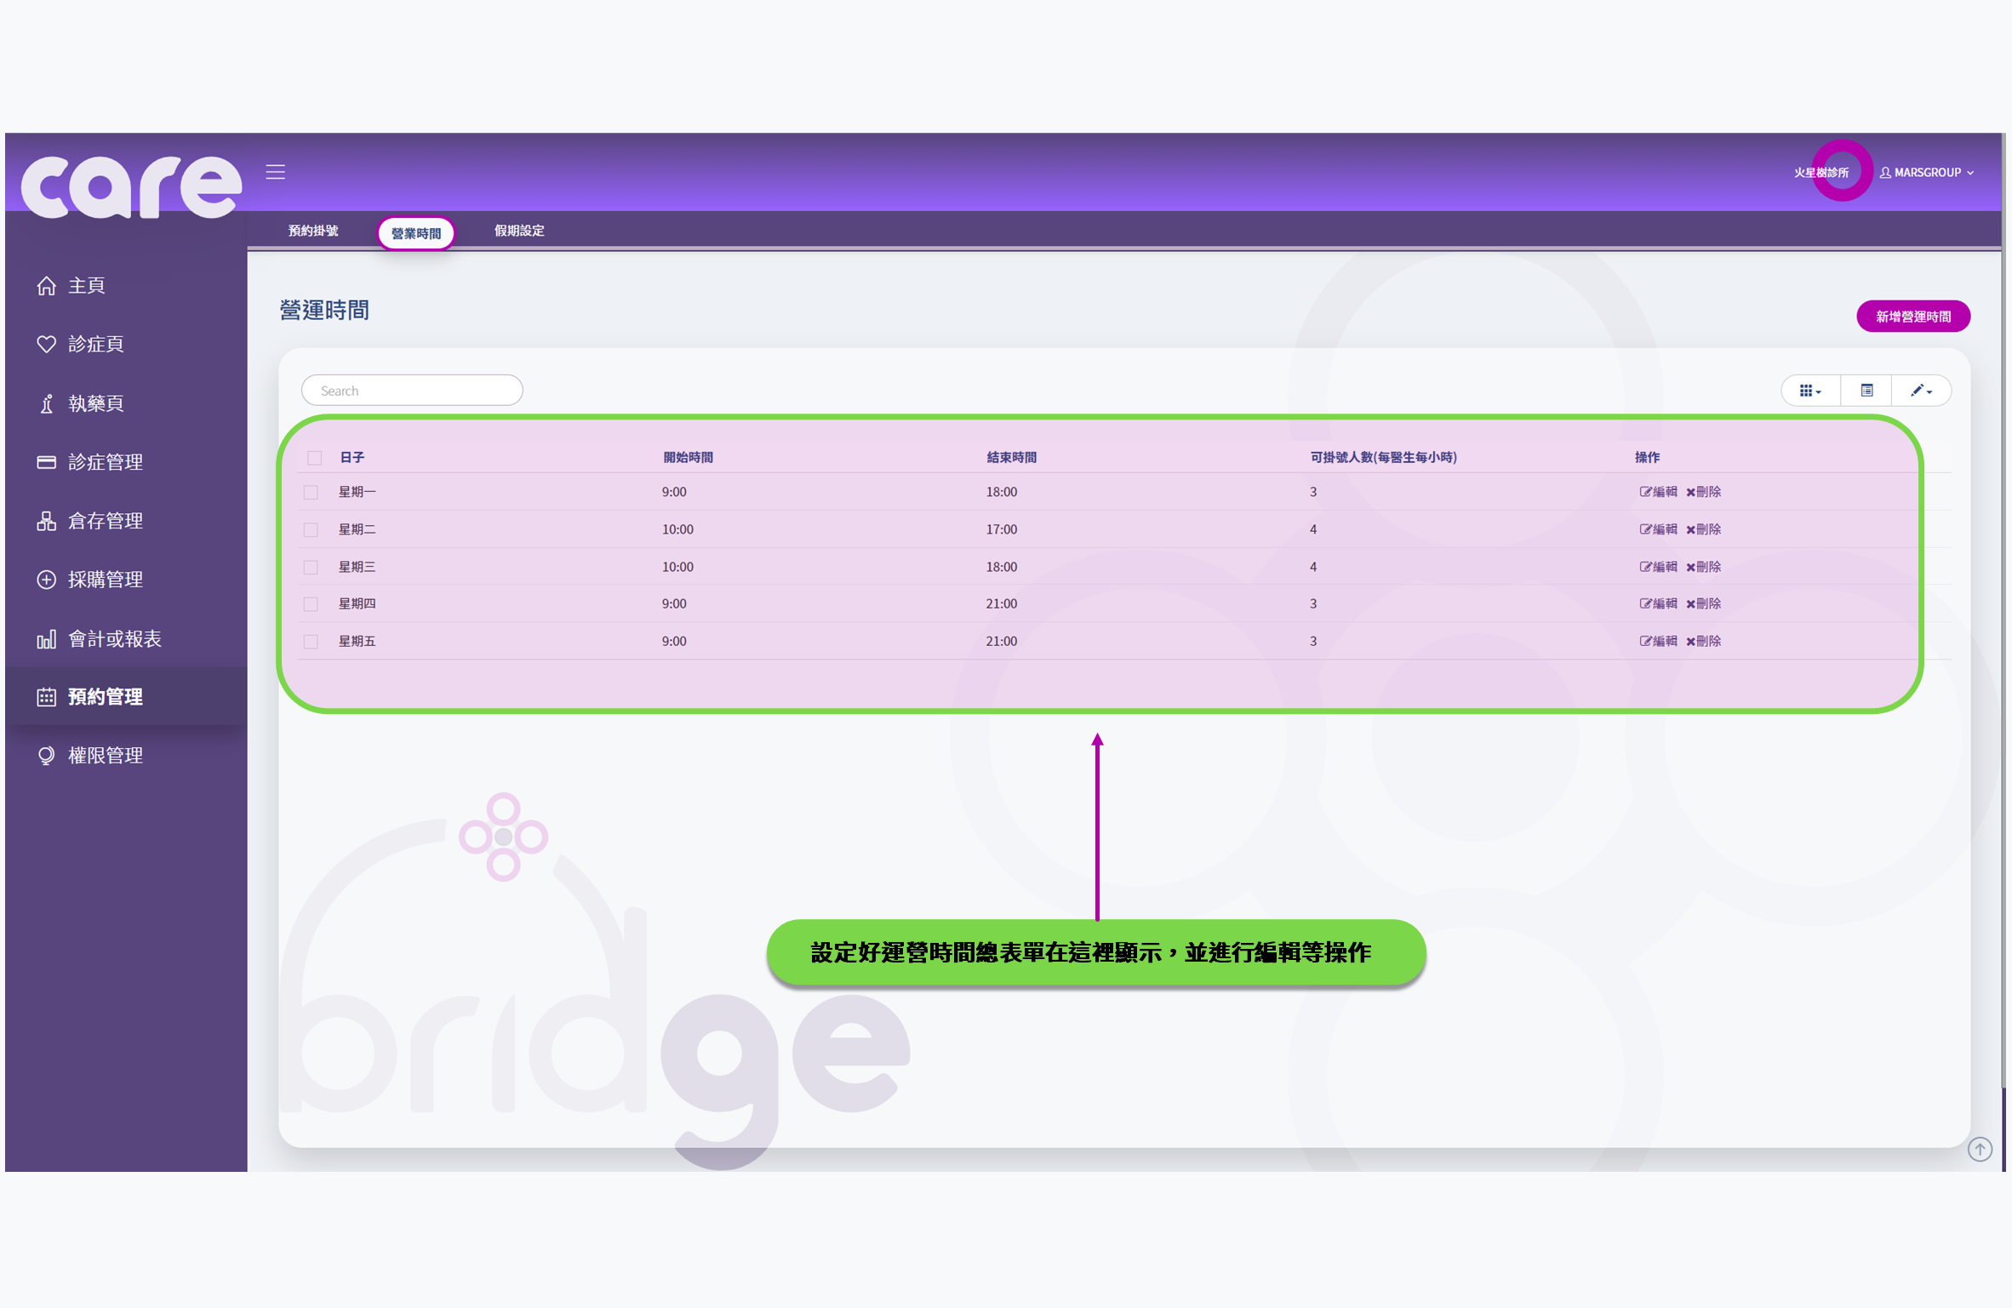Click 刪除 on the 星期三 row
2012x1308 pixels.
point(1704,566)
